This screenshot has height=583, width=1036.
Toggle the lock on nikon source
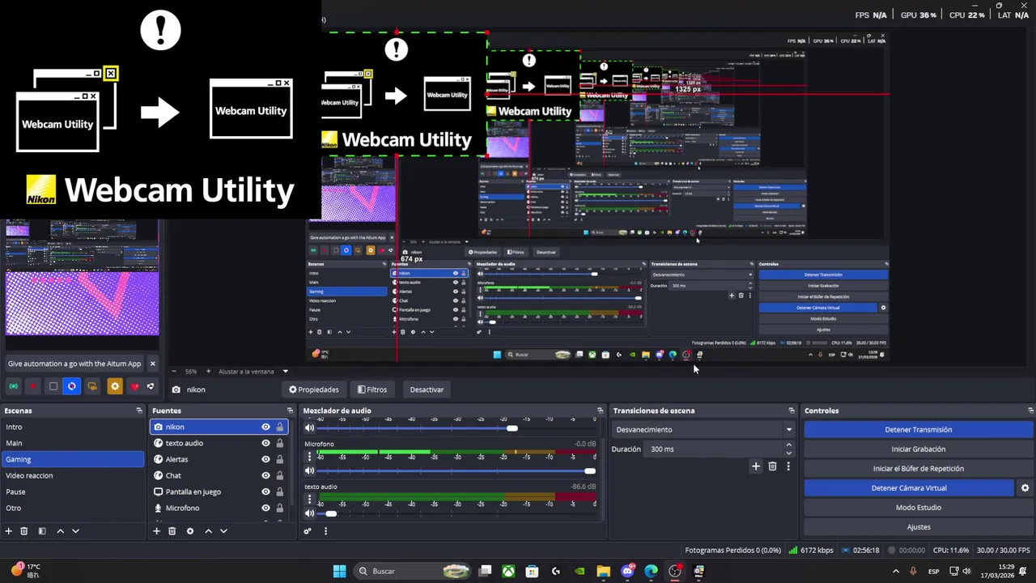click(x=280, y=427)
